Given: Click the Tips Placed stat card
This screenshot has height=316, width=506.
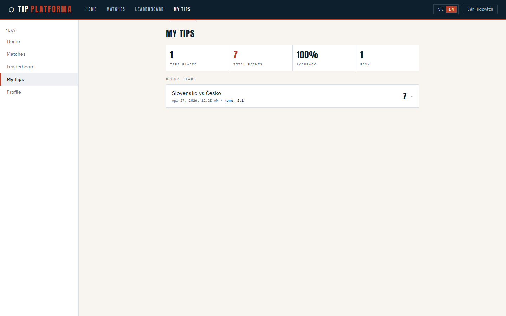Looking at the screenshot, I should 197,58.
